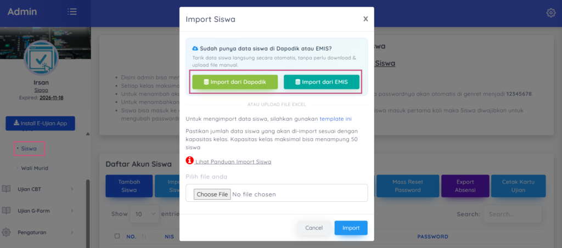
Task: Tick the select-all checkbox in table header
Action: point(116,236)
